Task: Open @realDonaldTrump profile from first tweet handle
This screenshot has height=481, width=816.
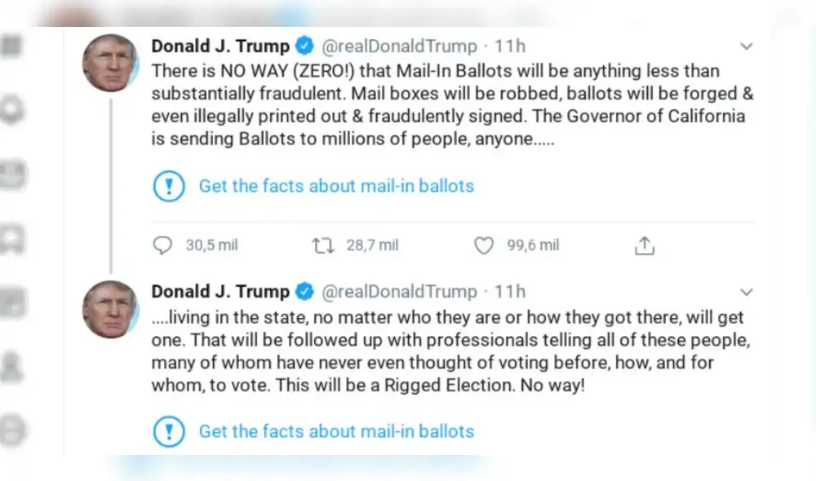Action: coord(401,46)
